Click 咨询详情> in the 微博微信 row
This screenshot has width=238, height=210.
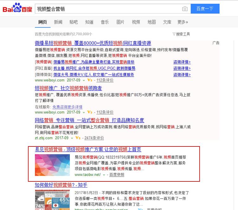[x=182, y=75]
